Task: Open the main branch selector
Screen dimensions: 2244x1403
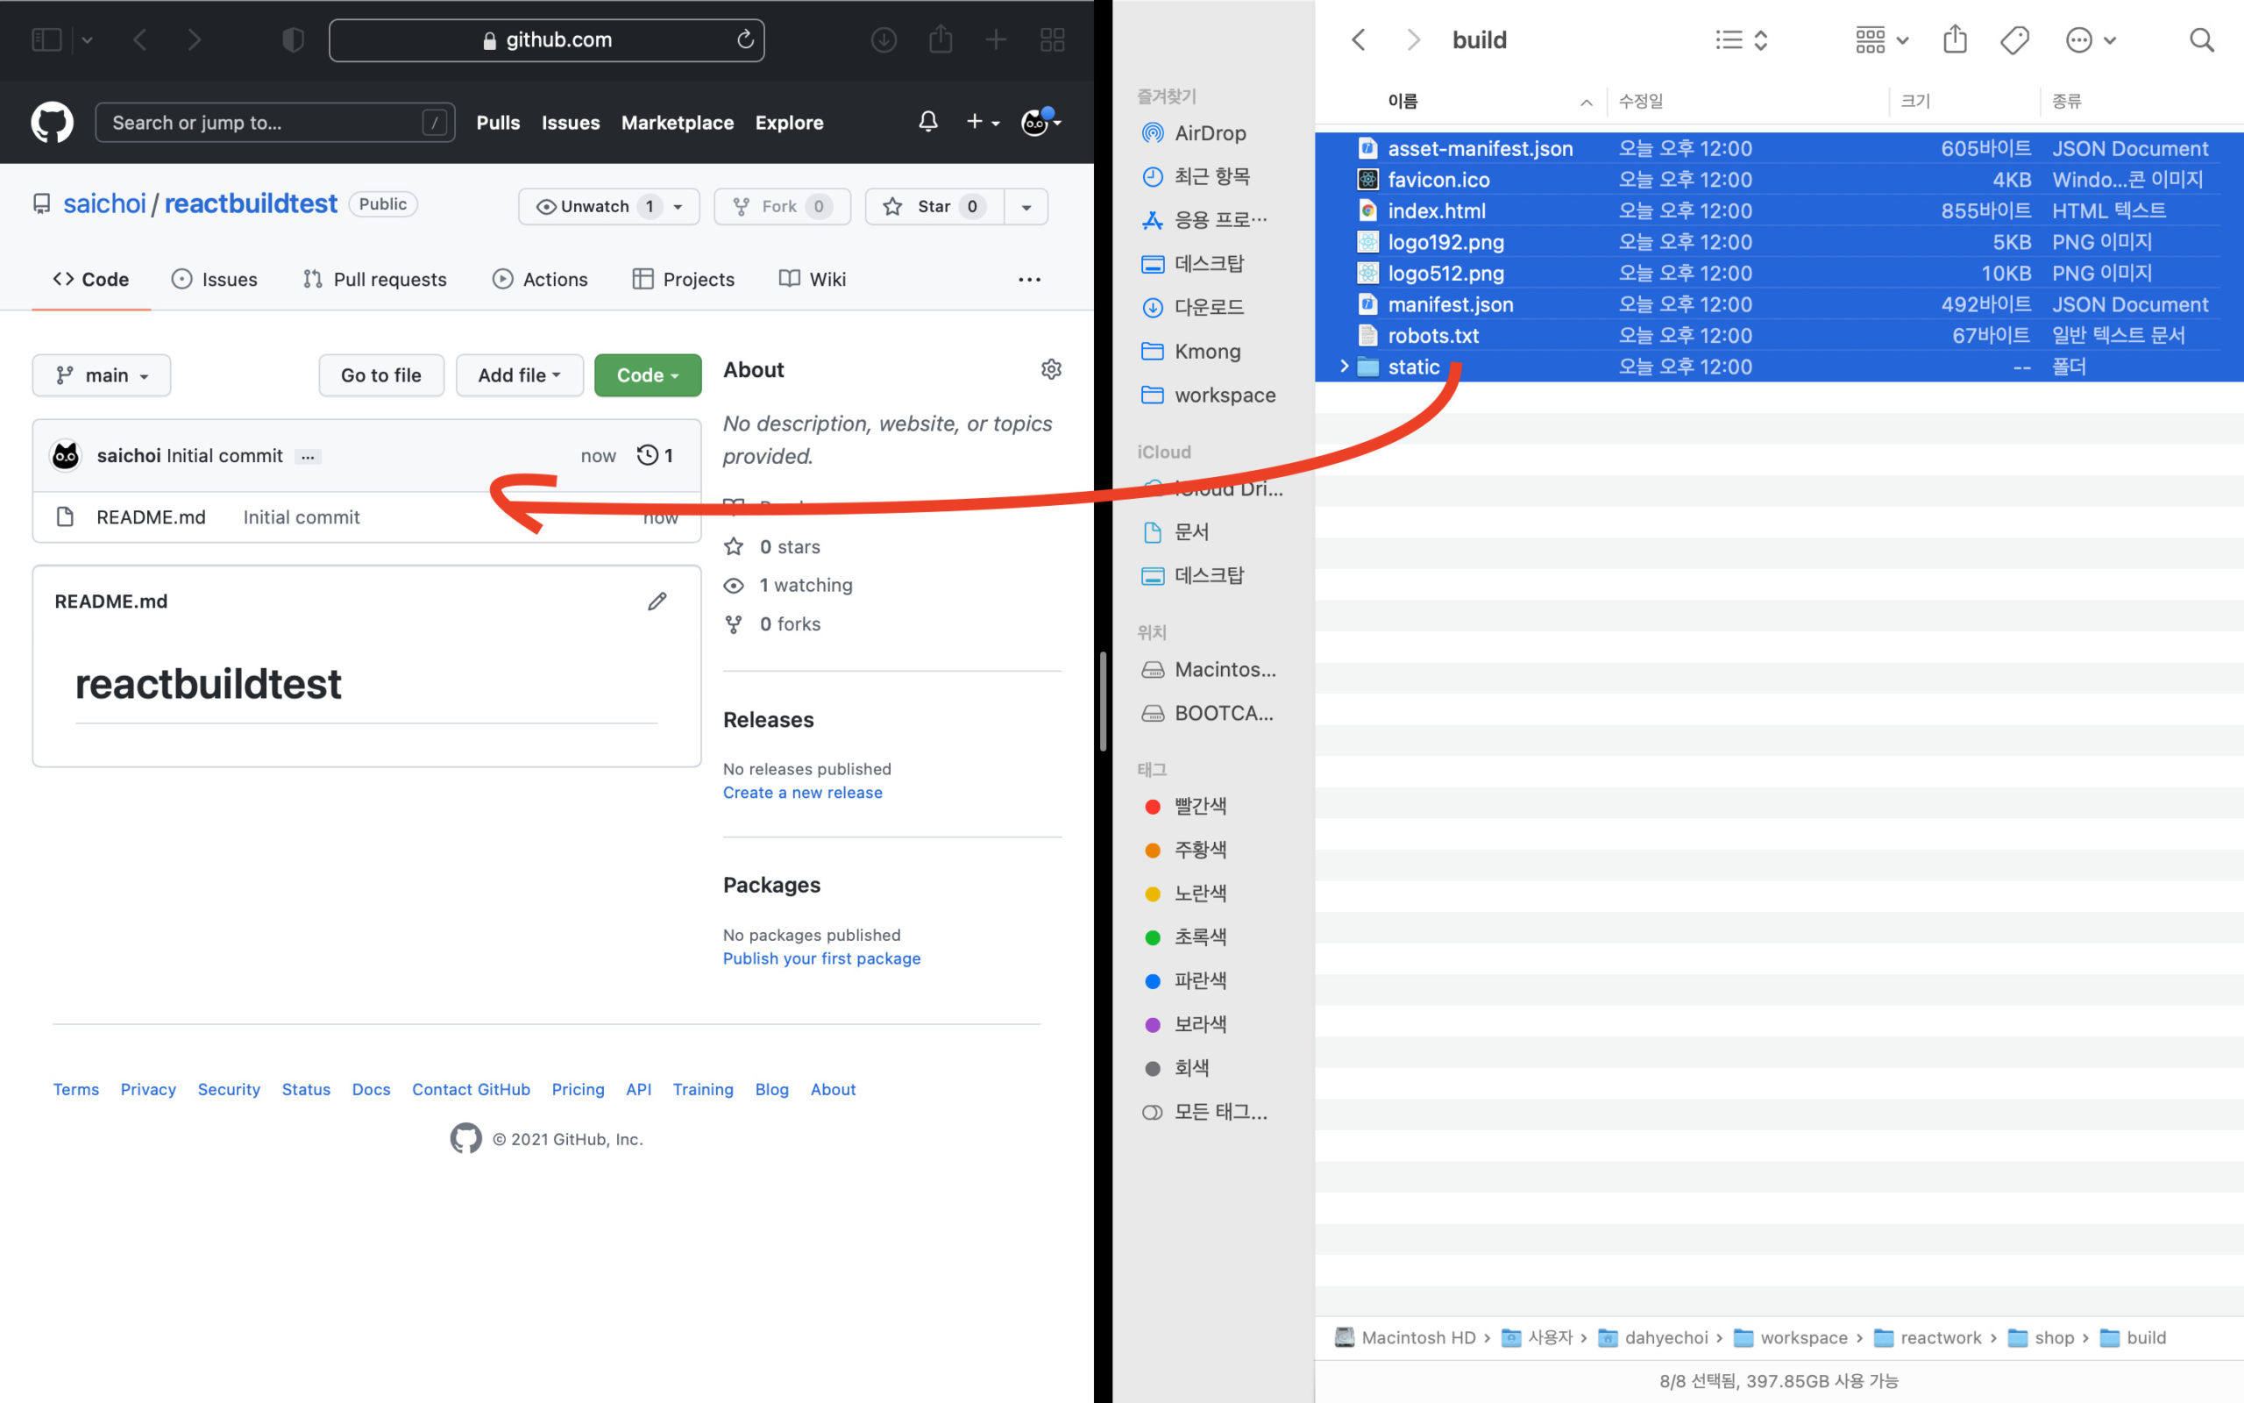Action: [x=101, y=375]
